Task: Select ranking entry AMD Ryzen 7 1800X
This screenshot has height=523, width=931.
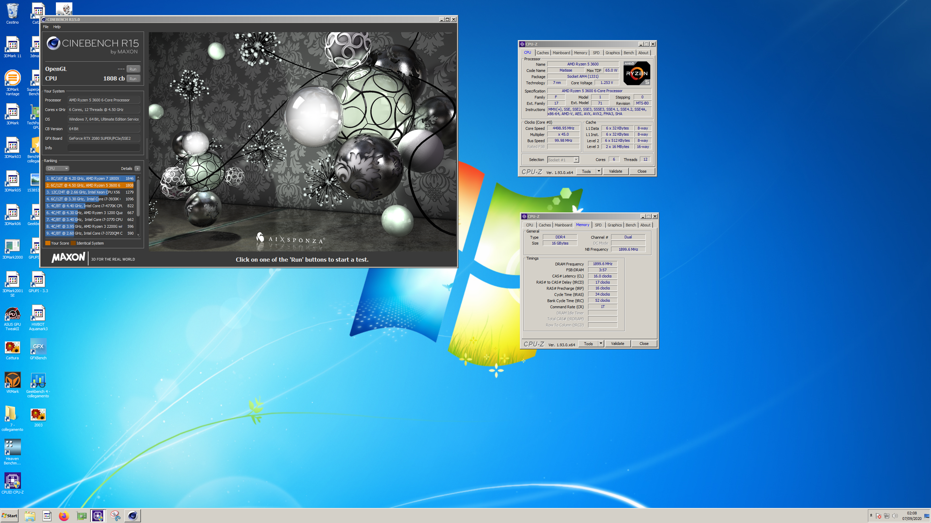Action: coord(89,178)
